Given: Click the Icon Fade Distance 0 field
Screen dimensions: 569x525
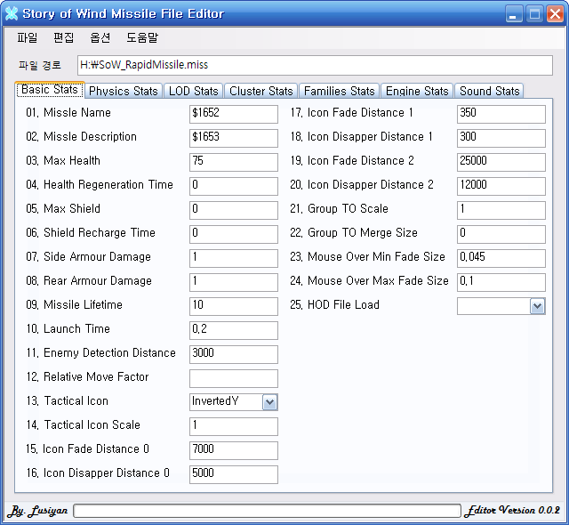Looking at the screenshot, I should pos(234,450).
